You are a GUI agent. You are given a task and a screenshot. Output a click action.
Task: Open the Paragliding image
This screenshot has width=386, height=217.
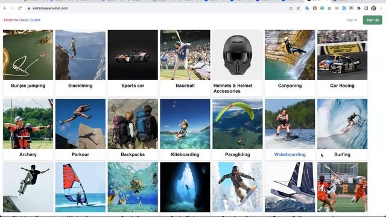238,124
